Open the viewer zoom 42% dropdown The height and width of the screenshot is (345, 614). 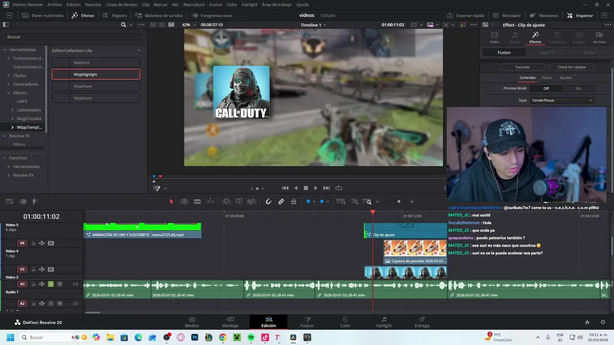(189, 25)
